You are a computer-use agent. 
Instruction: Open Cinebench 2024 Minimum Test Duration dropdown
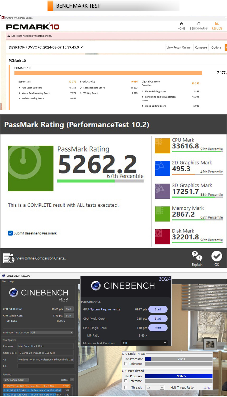pyautogui.click(x=144, y=343)
